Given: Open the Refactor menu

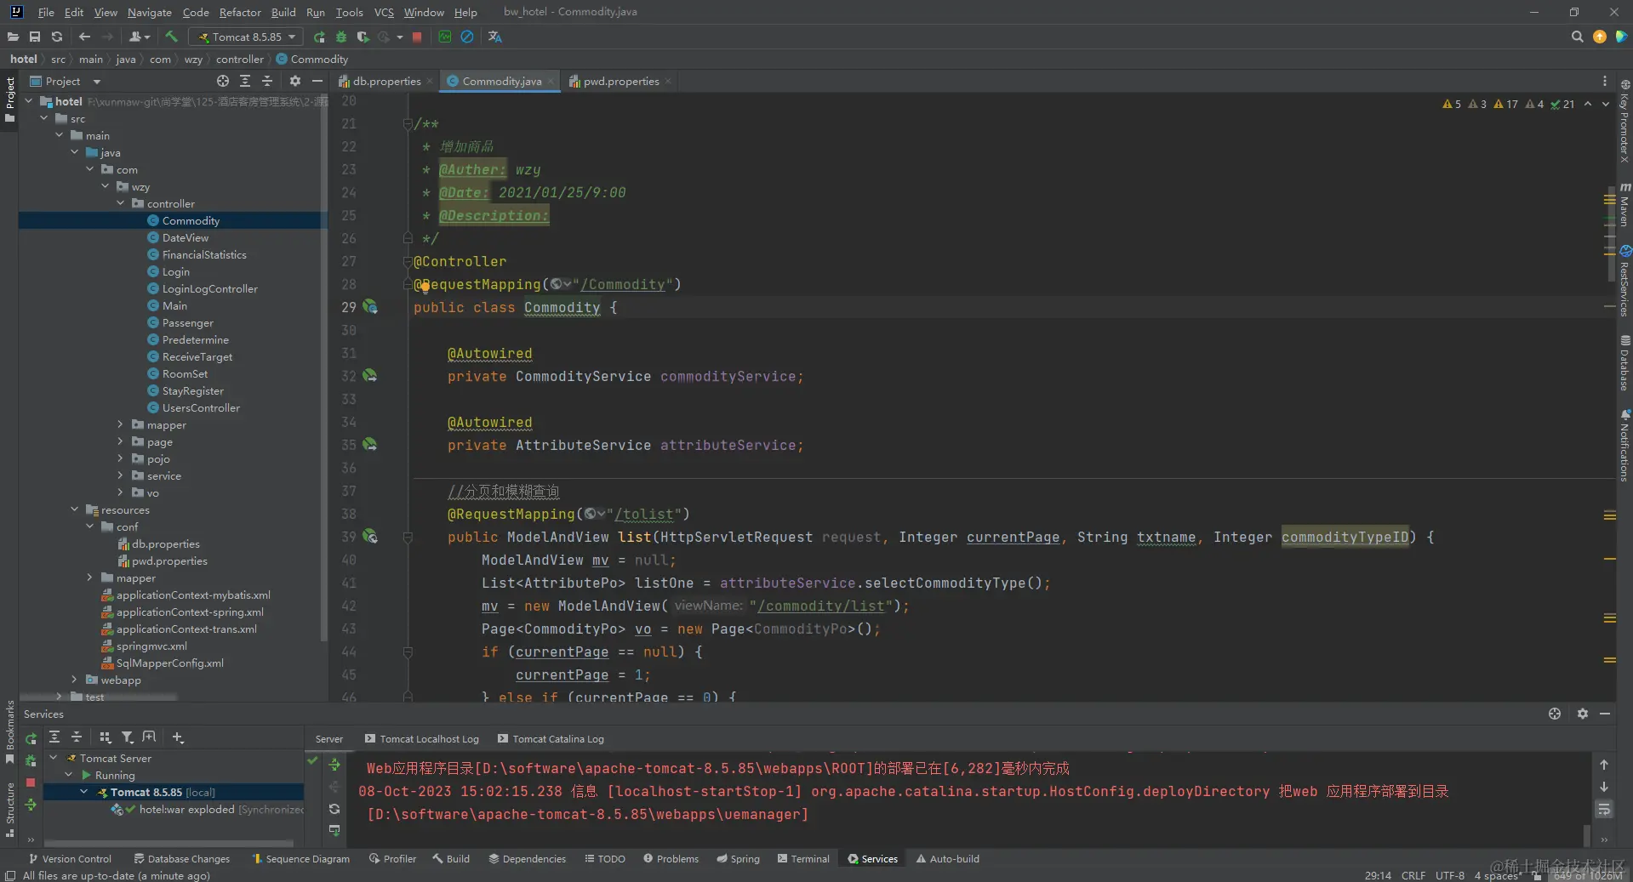Looking at the screenshot, I should 240,12.
